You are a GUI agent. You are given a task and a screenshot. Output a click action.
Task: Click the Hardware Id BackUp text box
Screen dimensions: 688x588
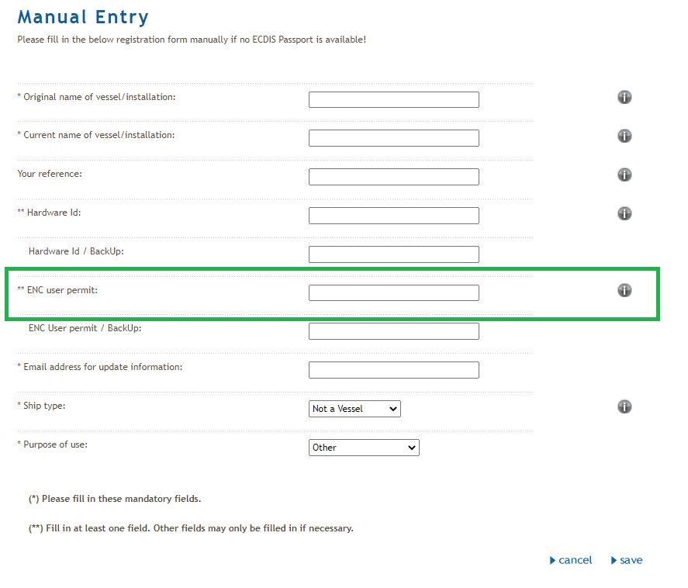(x=393, y=254)
